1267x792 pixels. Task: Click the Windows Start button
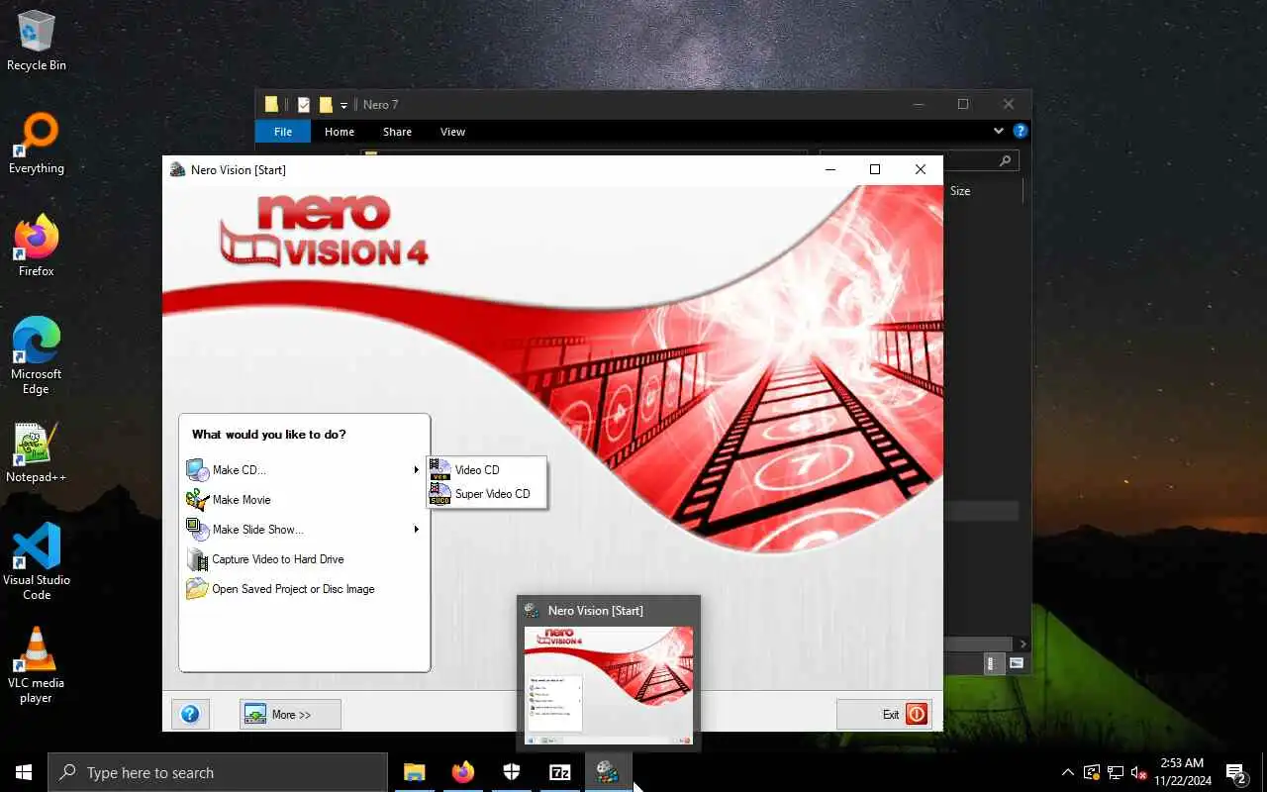click(x=24, y=772)
